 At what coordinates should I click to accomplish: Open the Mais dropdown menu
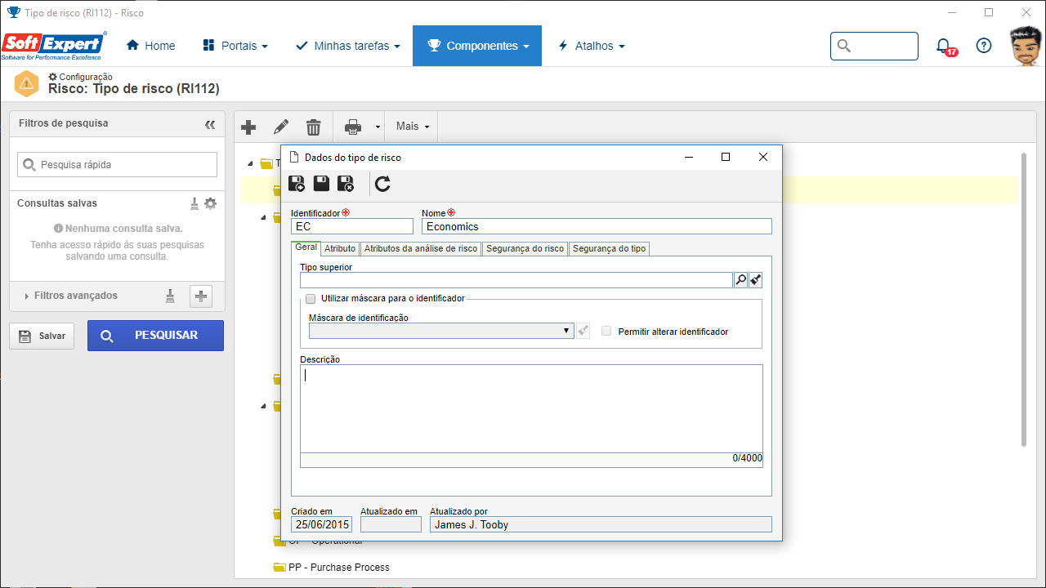pos(413,127)
